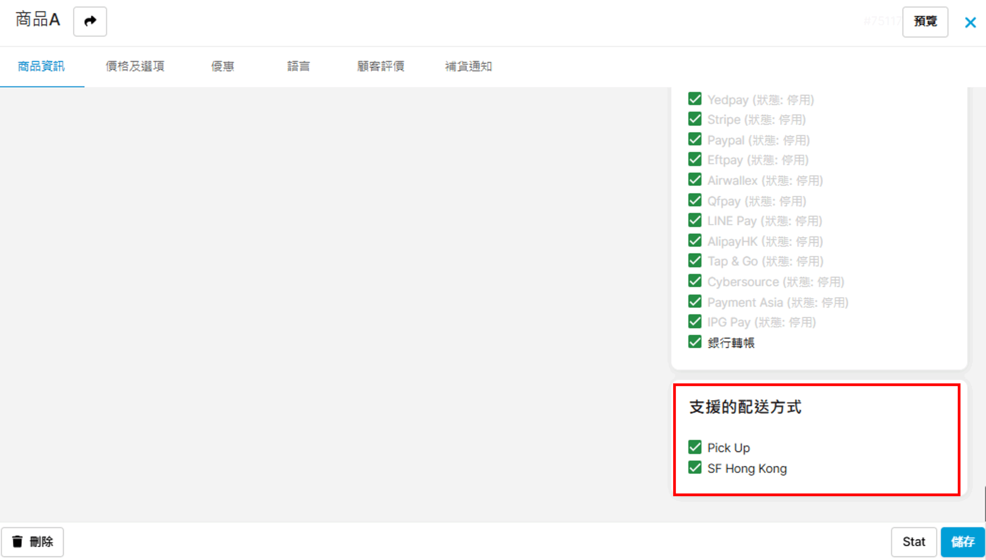The image size is (986, 560).
Task: Toggle the Stripe payment checkbox
Action: tap(694, 119)
